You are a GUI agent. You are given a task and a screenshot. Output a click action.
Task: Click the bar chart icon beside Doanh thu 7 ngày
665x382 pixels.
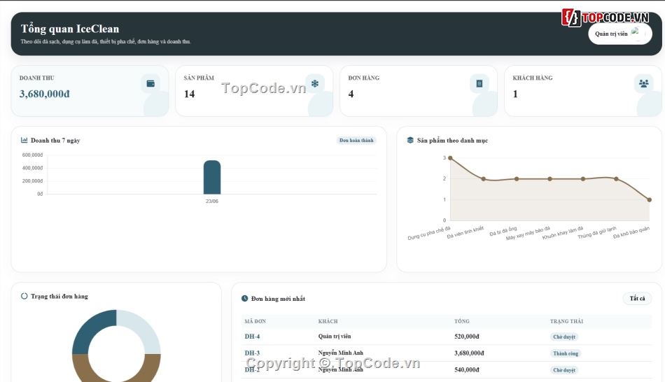click(x=24, y=140)
